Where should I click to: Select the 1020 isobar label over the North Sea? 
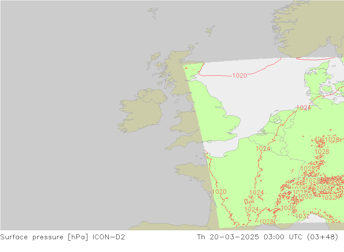point(239,76)
